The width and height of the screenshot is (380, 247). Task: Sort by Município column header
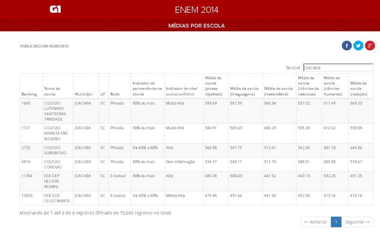84,94
